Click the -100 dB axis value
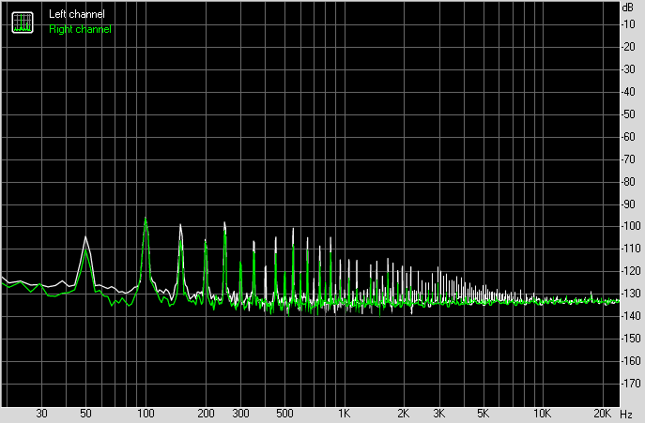Screen dimensions: 645x423 pos(631,226)
